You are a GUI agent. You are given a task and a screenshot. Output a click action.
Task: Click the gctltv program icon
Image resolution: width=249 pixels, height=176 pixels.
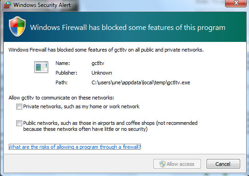tap(41, 67)
